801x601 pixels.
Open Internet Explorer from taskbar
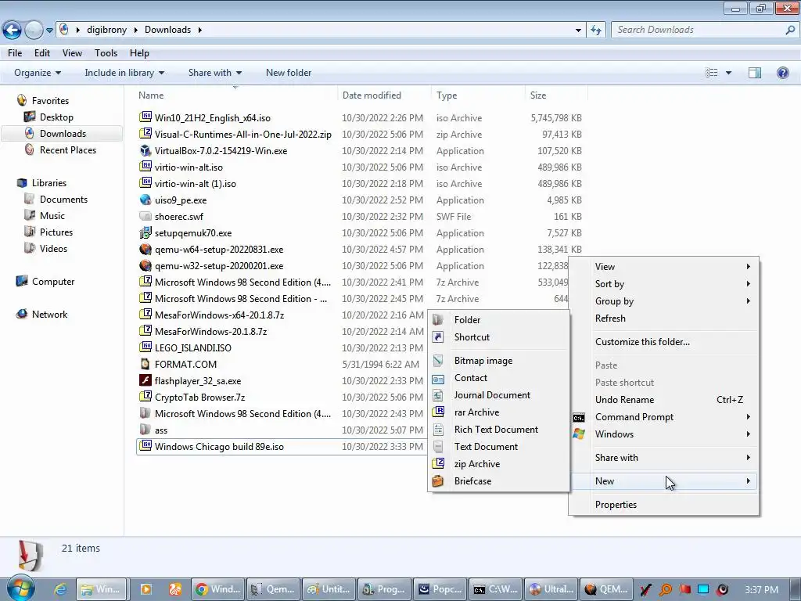coord(60,589)
